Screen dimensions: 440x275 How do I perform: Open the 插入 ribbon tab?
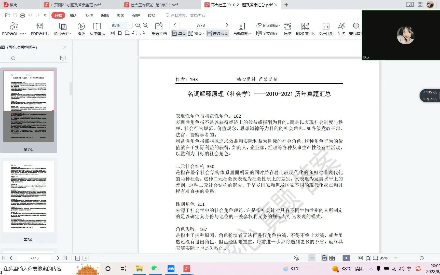coord(74,15)
